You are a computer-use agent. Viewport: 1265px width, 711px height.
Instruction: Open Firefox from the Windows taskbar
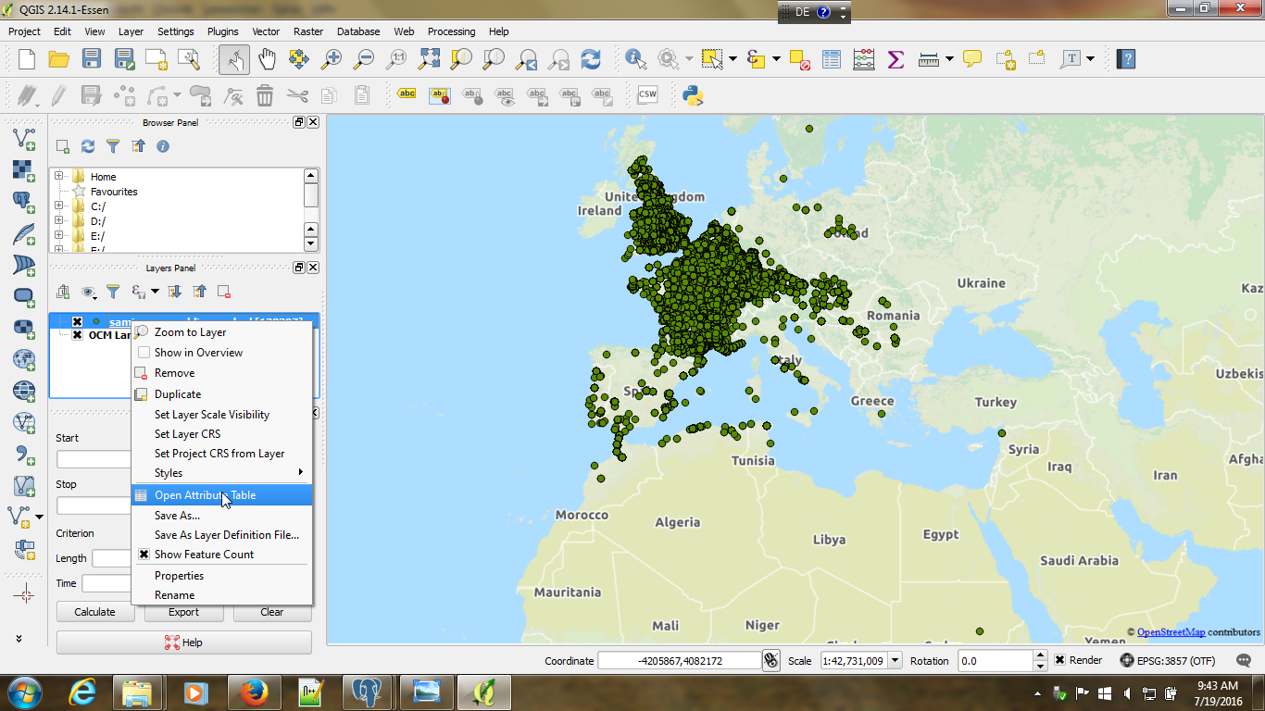(253, 692)
